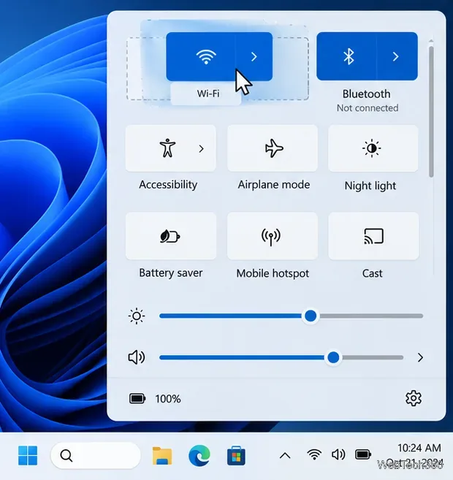Click the Not connected status text
The width and height of the screenshot is (453, 480).
pyautogui.click(x=368, y=108)
